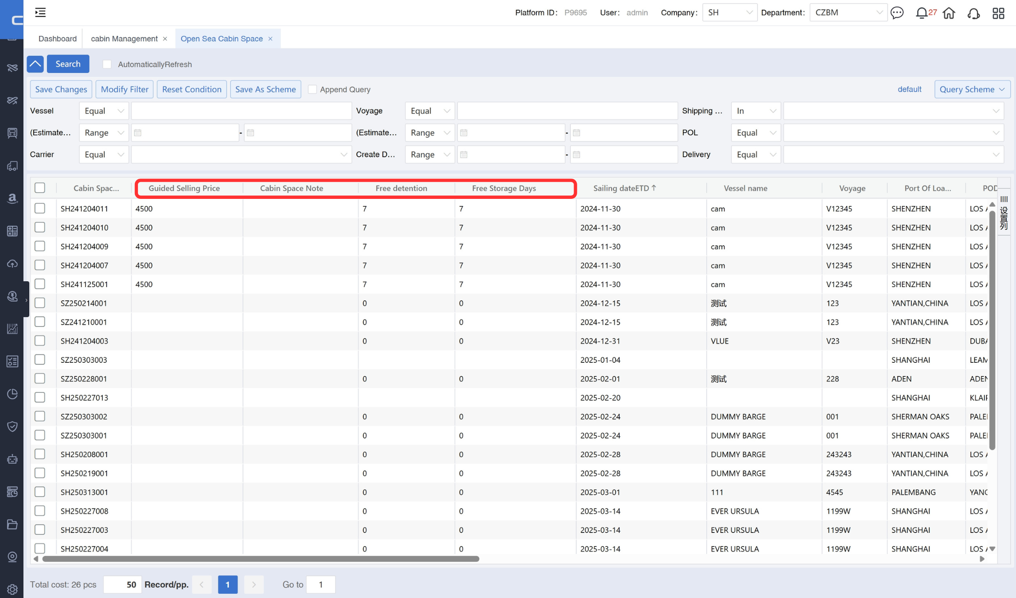Open the currency globe sidebar icon

(12, 296)
